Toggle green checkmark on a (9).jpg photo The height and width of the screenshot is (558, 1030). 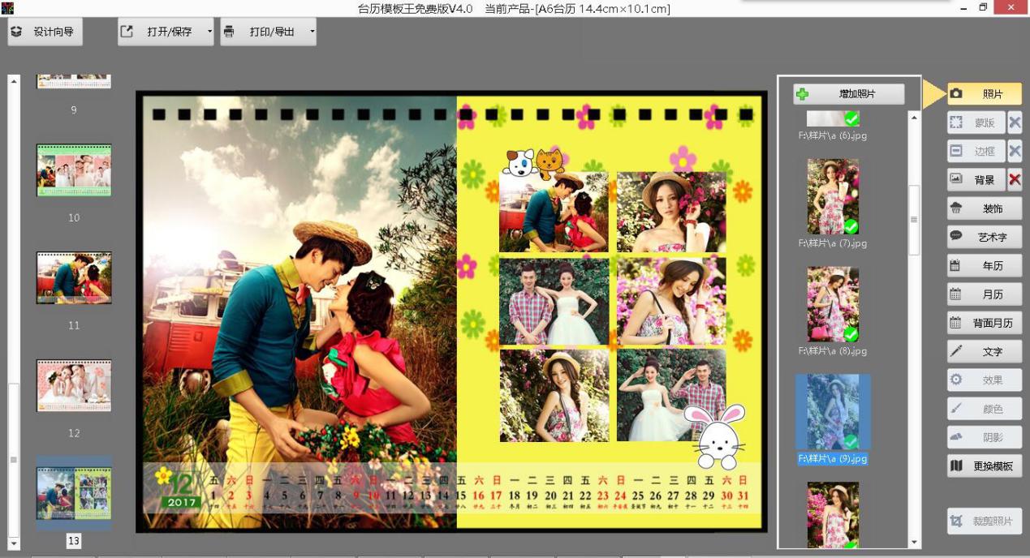point(851,442)
